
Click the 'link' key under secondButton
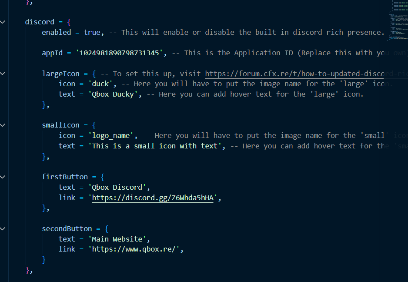coord(67,249)
